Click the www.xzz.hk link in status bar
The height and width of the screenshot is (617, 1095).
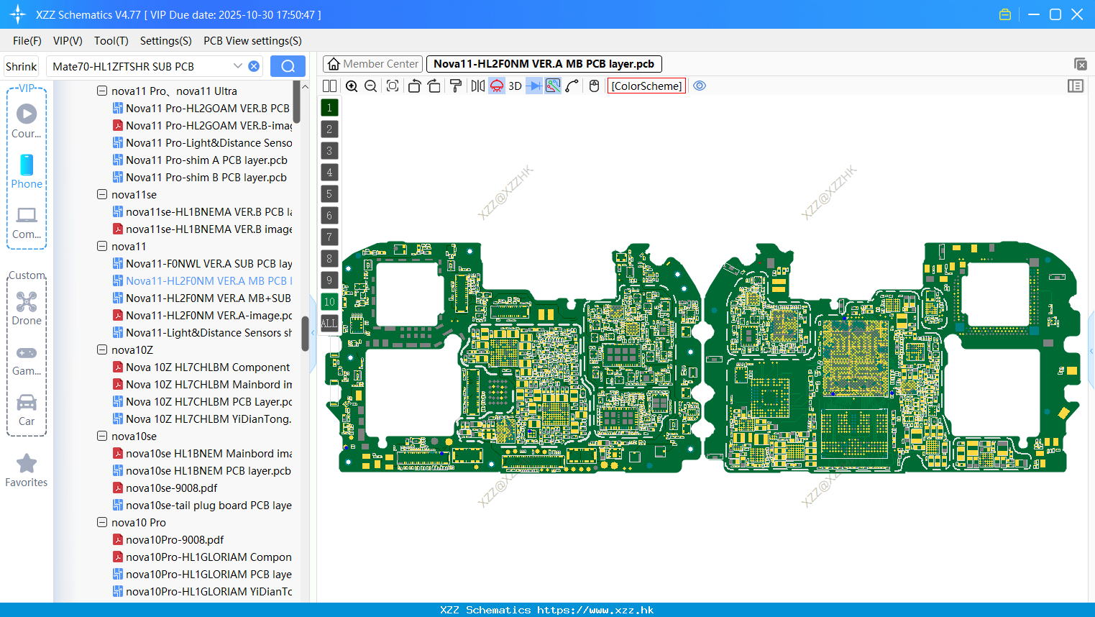[595, 610]
